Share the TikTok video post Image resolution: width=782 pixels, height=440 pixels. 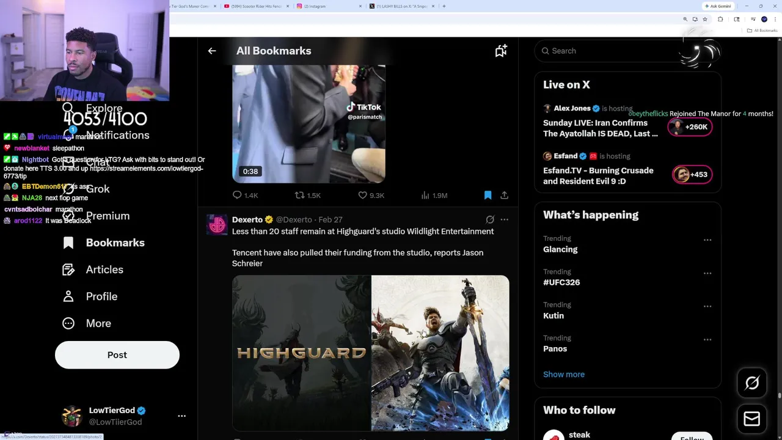504,195
